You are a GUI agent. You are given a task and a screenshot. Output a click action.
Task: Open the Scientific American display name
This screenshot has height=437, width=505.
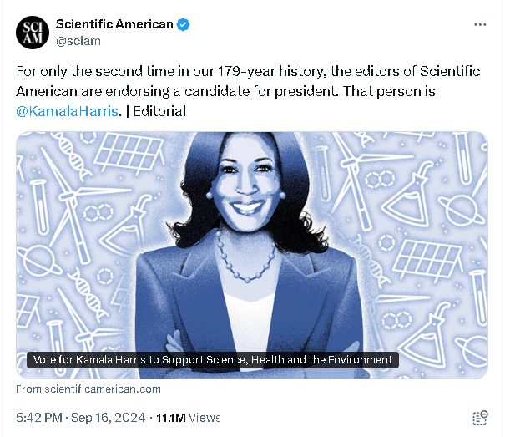114,24
